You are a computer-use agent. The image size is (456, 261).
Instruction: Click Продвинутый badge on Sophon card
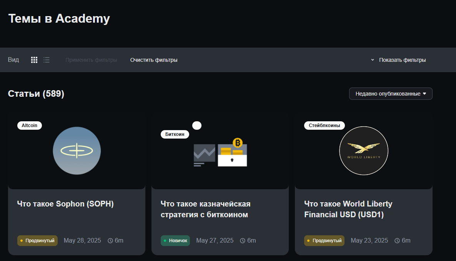[38, 241]
